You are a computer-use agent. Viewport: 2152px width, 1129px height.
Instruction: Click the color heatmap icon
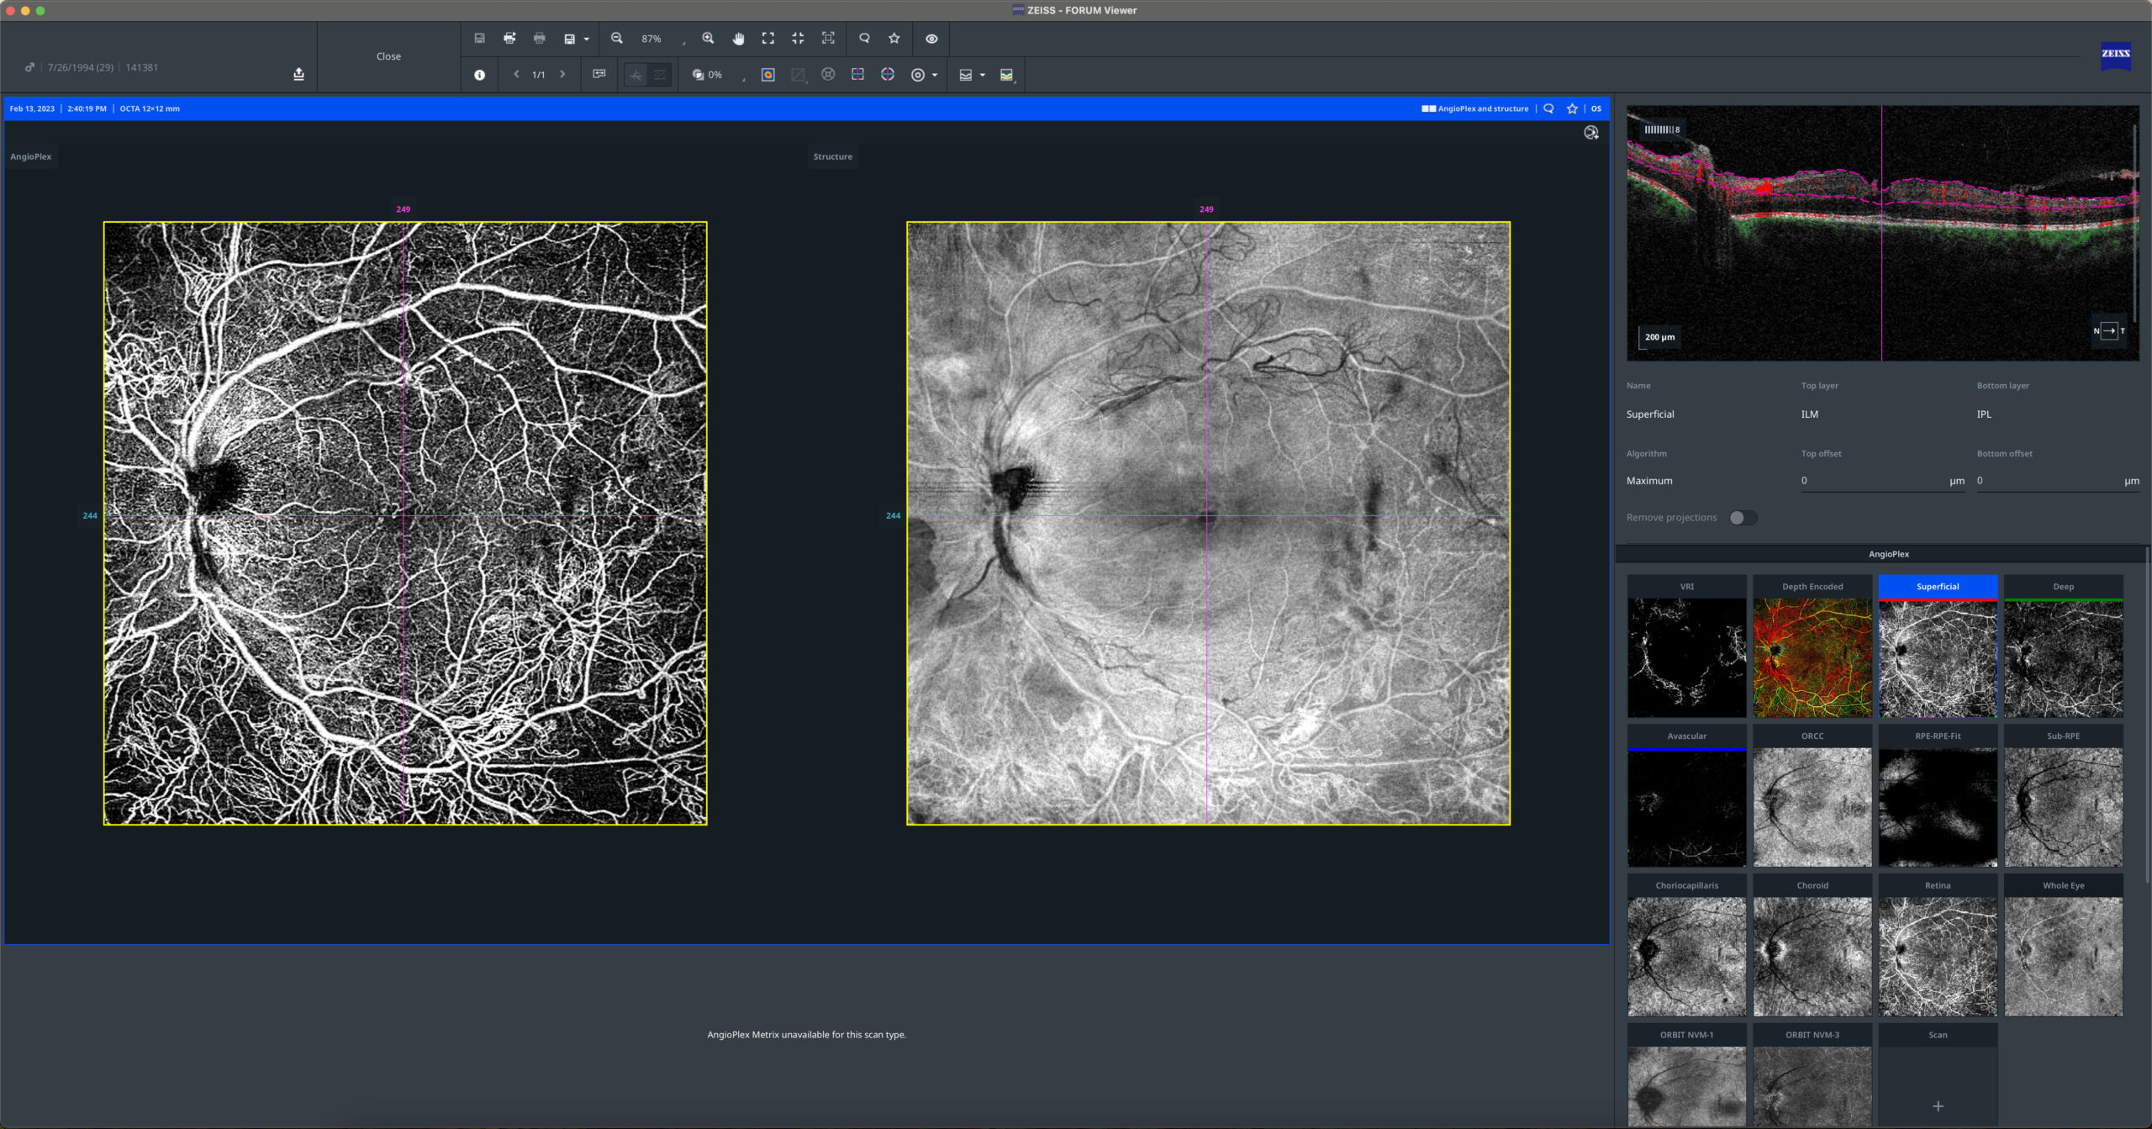click(768, 75)
